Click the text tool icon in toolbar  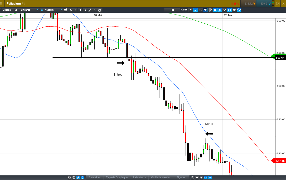point(200,10)
